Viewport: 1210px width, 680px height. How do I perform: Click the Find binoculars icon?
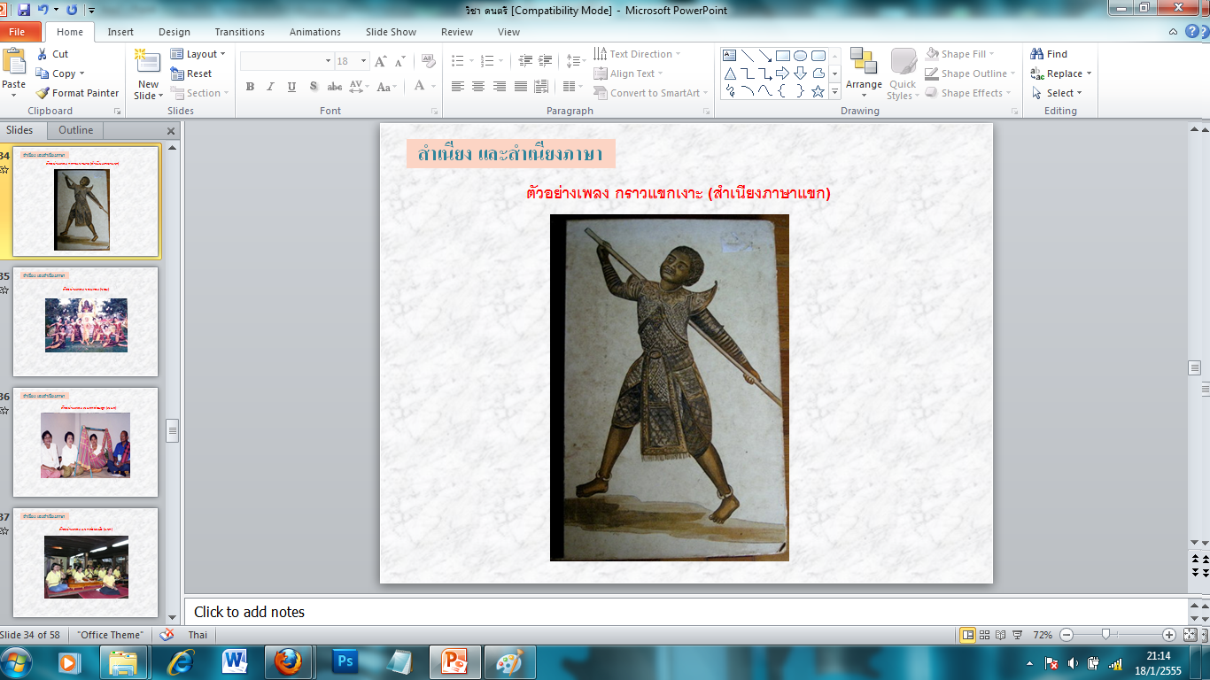1037,54
